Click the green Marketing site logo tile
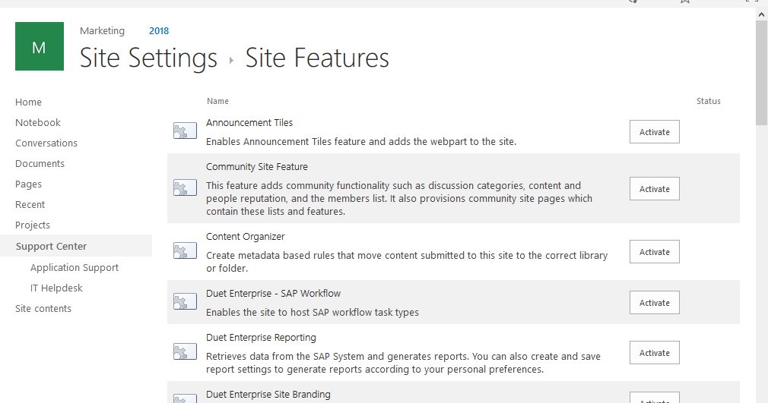 coord(39,47)
